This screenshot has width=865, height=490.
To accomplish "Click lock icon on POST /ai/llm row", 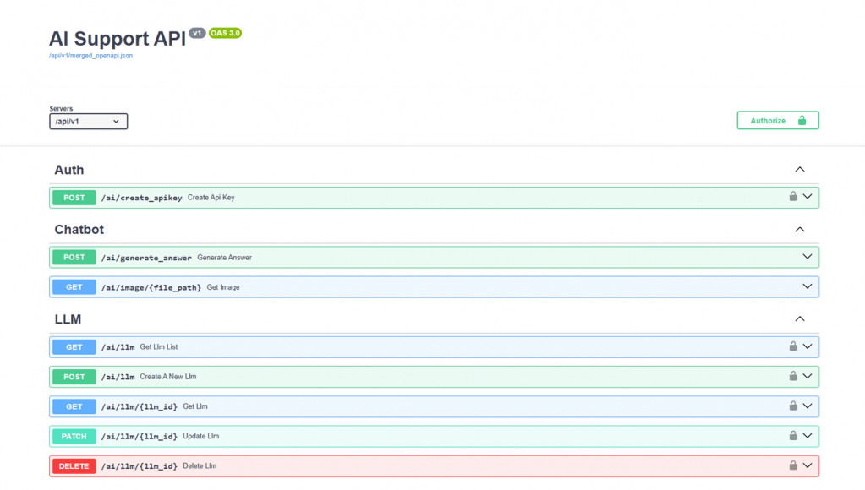I will 793,376.
